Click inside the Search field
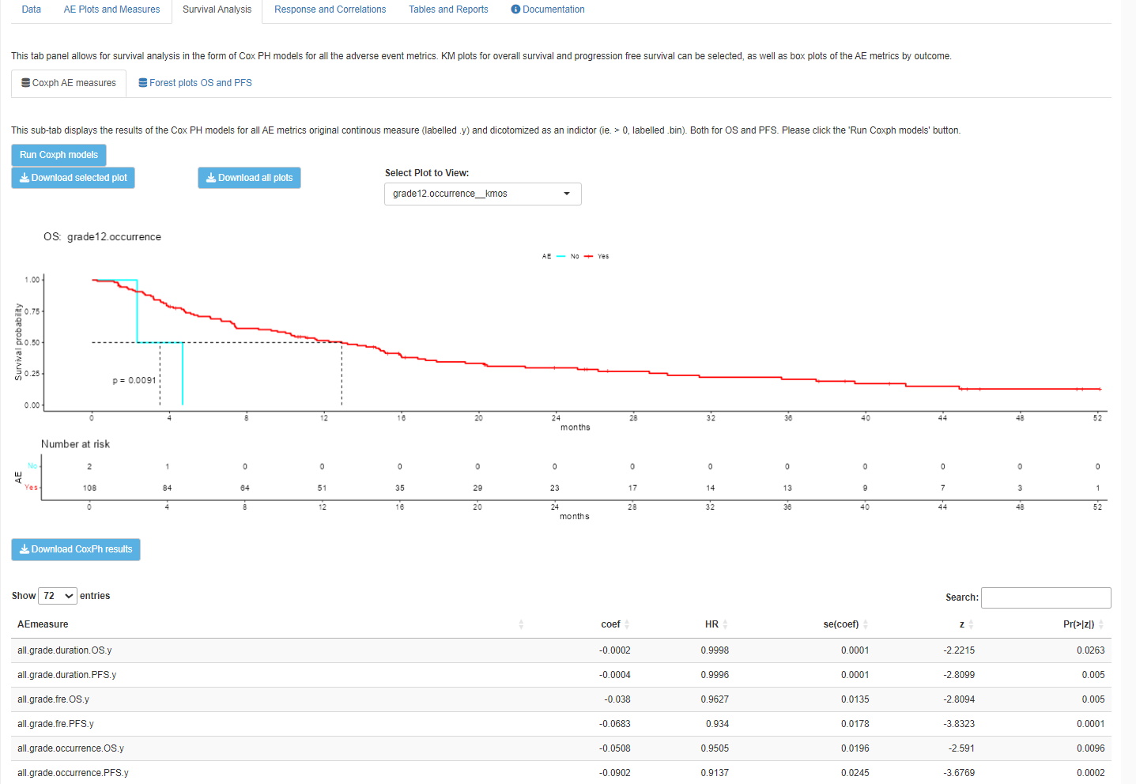Viewport: 1136px width, 784px height. [x=1045, y=597]
